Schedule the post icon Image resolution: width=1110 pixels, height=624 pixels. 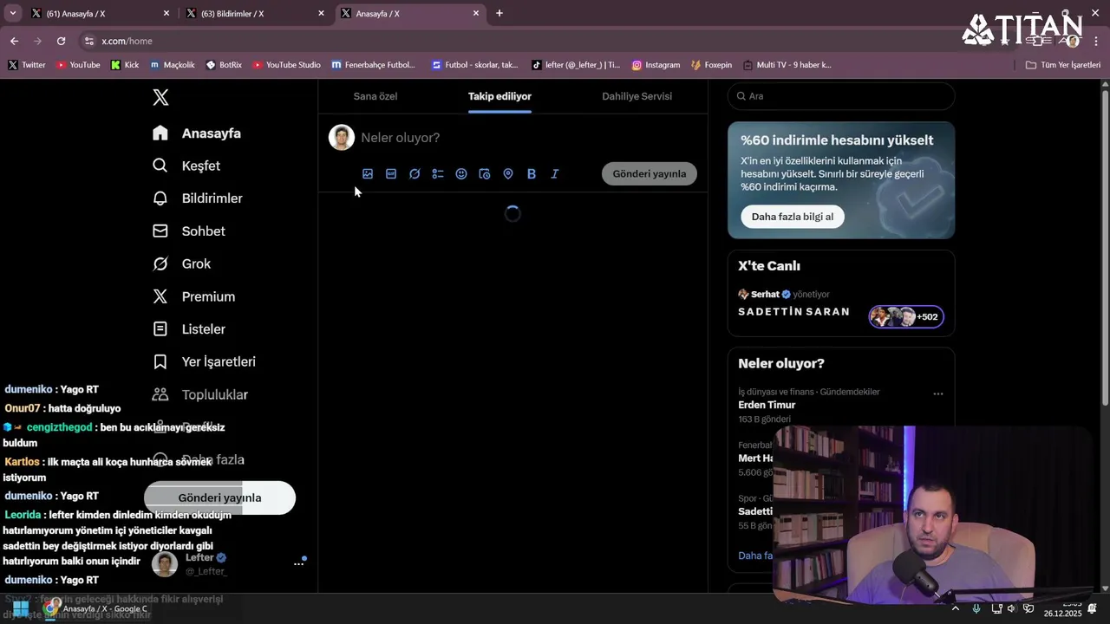click(485, 174)
